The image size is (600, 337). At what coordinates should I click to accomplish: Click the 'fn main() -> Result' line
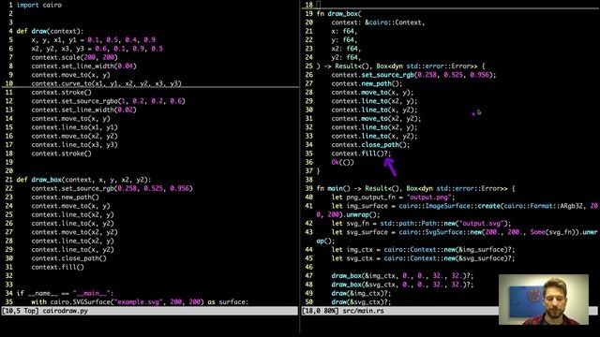tap(415, 188)
